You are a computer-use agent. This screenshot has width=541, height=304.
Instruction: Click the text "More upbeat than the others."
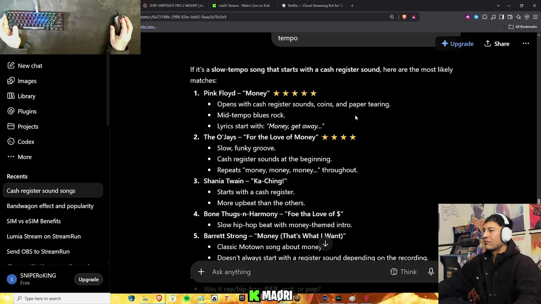tap(261, 203)
